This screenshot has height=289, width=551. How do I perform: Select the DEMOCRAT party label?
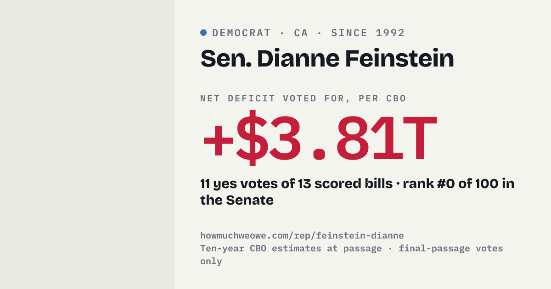point(242,33)
